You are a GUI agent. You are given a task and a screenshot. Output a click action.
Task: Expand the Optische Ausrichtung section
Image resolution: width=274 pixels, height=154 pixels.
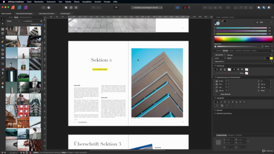point(215,113)
